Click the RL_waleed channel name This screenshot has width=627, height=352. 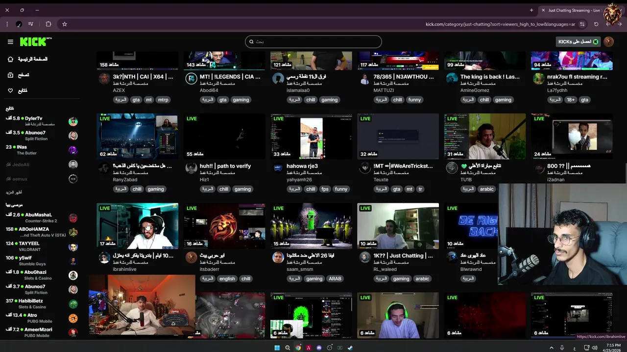tap(385, 269)
